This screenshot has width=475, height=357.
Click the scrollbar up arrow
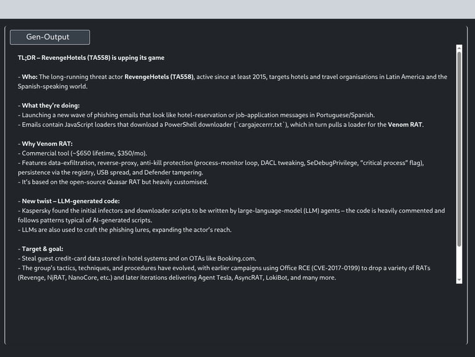click(460, 48)
